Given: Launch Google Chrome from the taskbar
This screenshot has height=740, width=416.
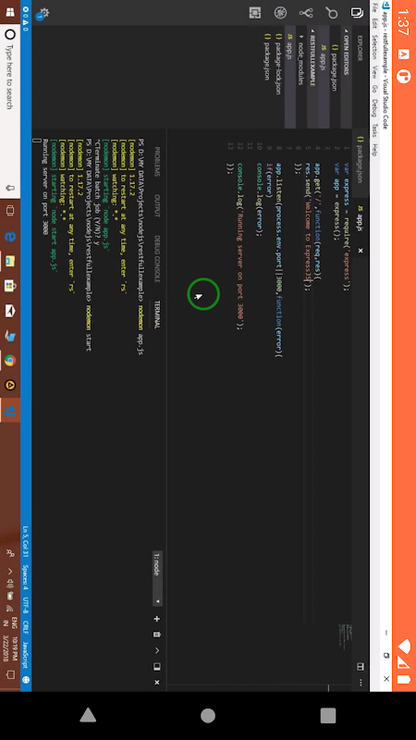Looking at the screenshot, I should tap(10, 361).
